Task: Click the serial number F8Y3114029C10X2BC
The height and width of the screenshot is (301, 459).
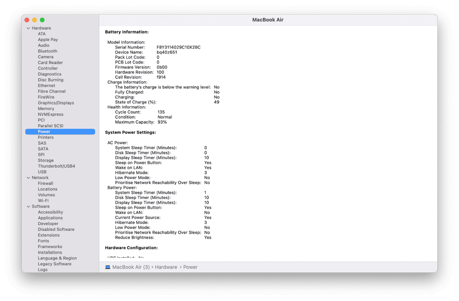Action: tap(179, 48)
